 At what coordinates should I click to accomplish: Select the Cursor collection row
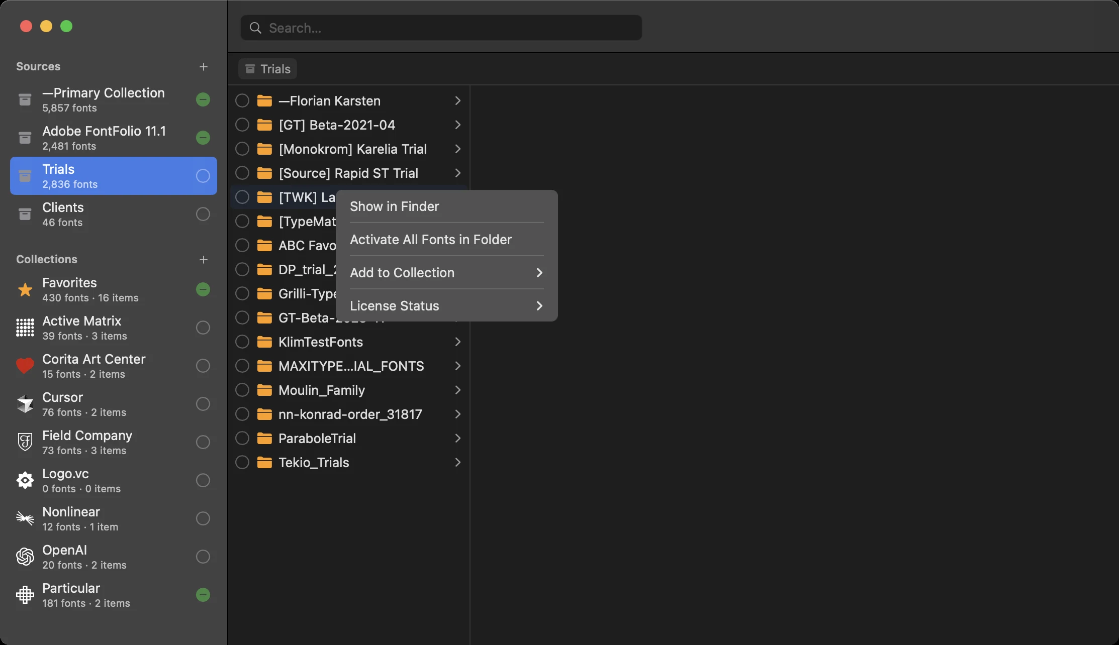click(x=114, y=404)
